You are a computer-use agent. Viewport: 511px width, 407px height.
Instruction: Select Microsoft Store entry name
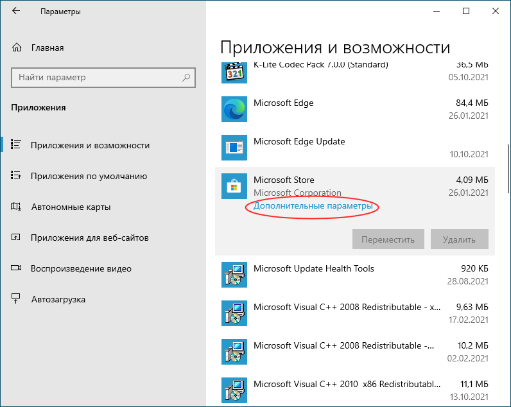[284, 180]
